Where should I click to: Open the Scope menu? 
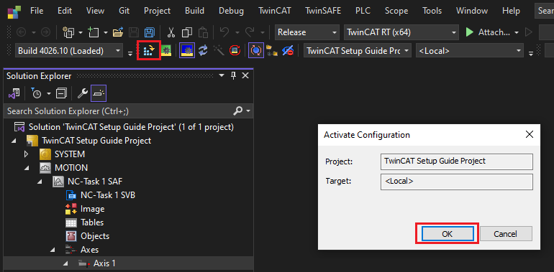point(396,11)
